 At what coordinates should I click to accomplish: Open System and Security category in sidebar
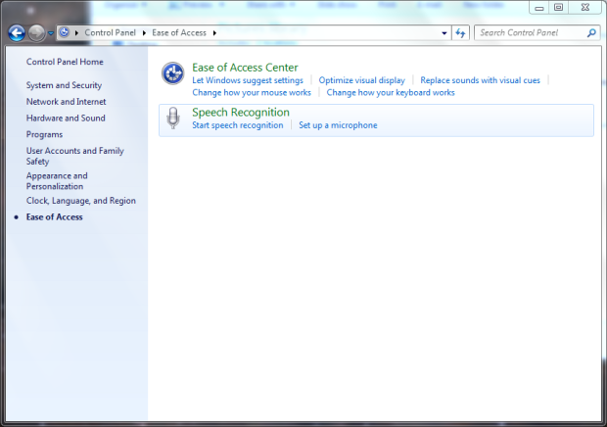64,85
